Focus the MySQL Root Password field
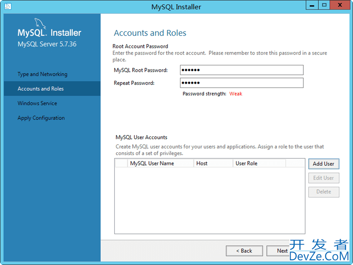The image size is (353, 265). tap(242, 70)
